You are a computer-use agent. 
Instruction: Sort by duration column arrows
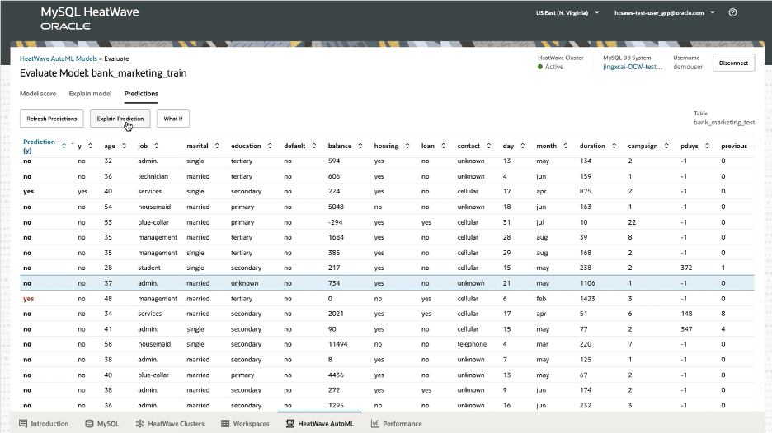[614, 146]
